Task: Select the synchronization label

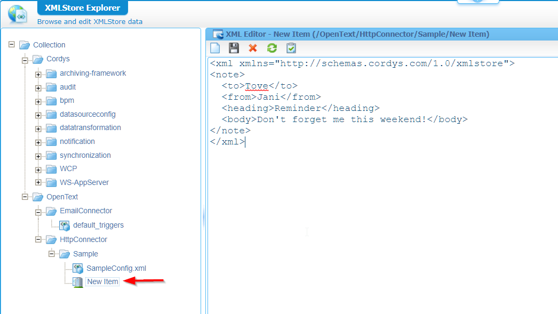Action: pyautogui.click(x=85, y=155)
